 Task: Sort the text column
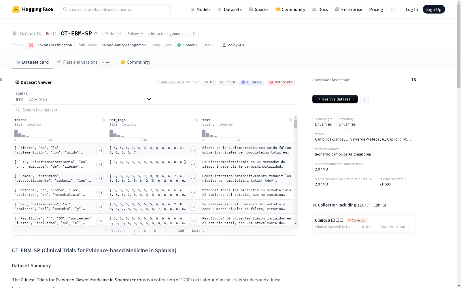290,120
